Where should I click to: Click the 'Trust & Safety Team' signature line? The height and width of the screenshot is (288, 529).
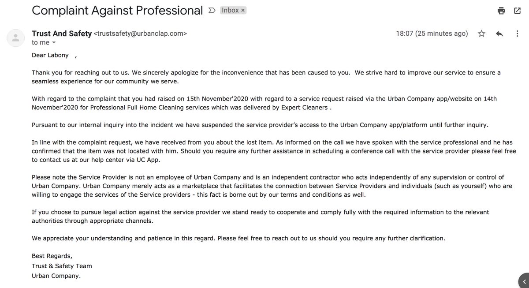(62, 266)
